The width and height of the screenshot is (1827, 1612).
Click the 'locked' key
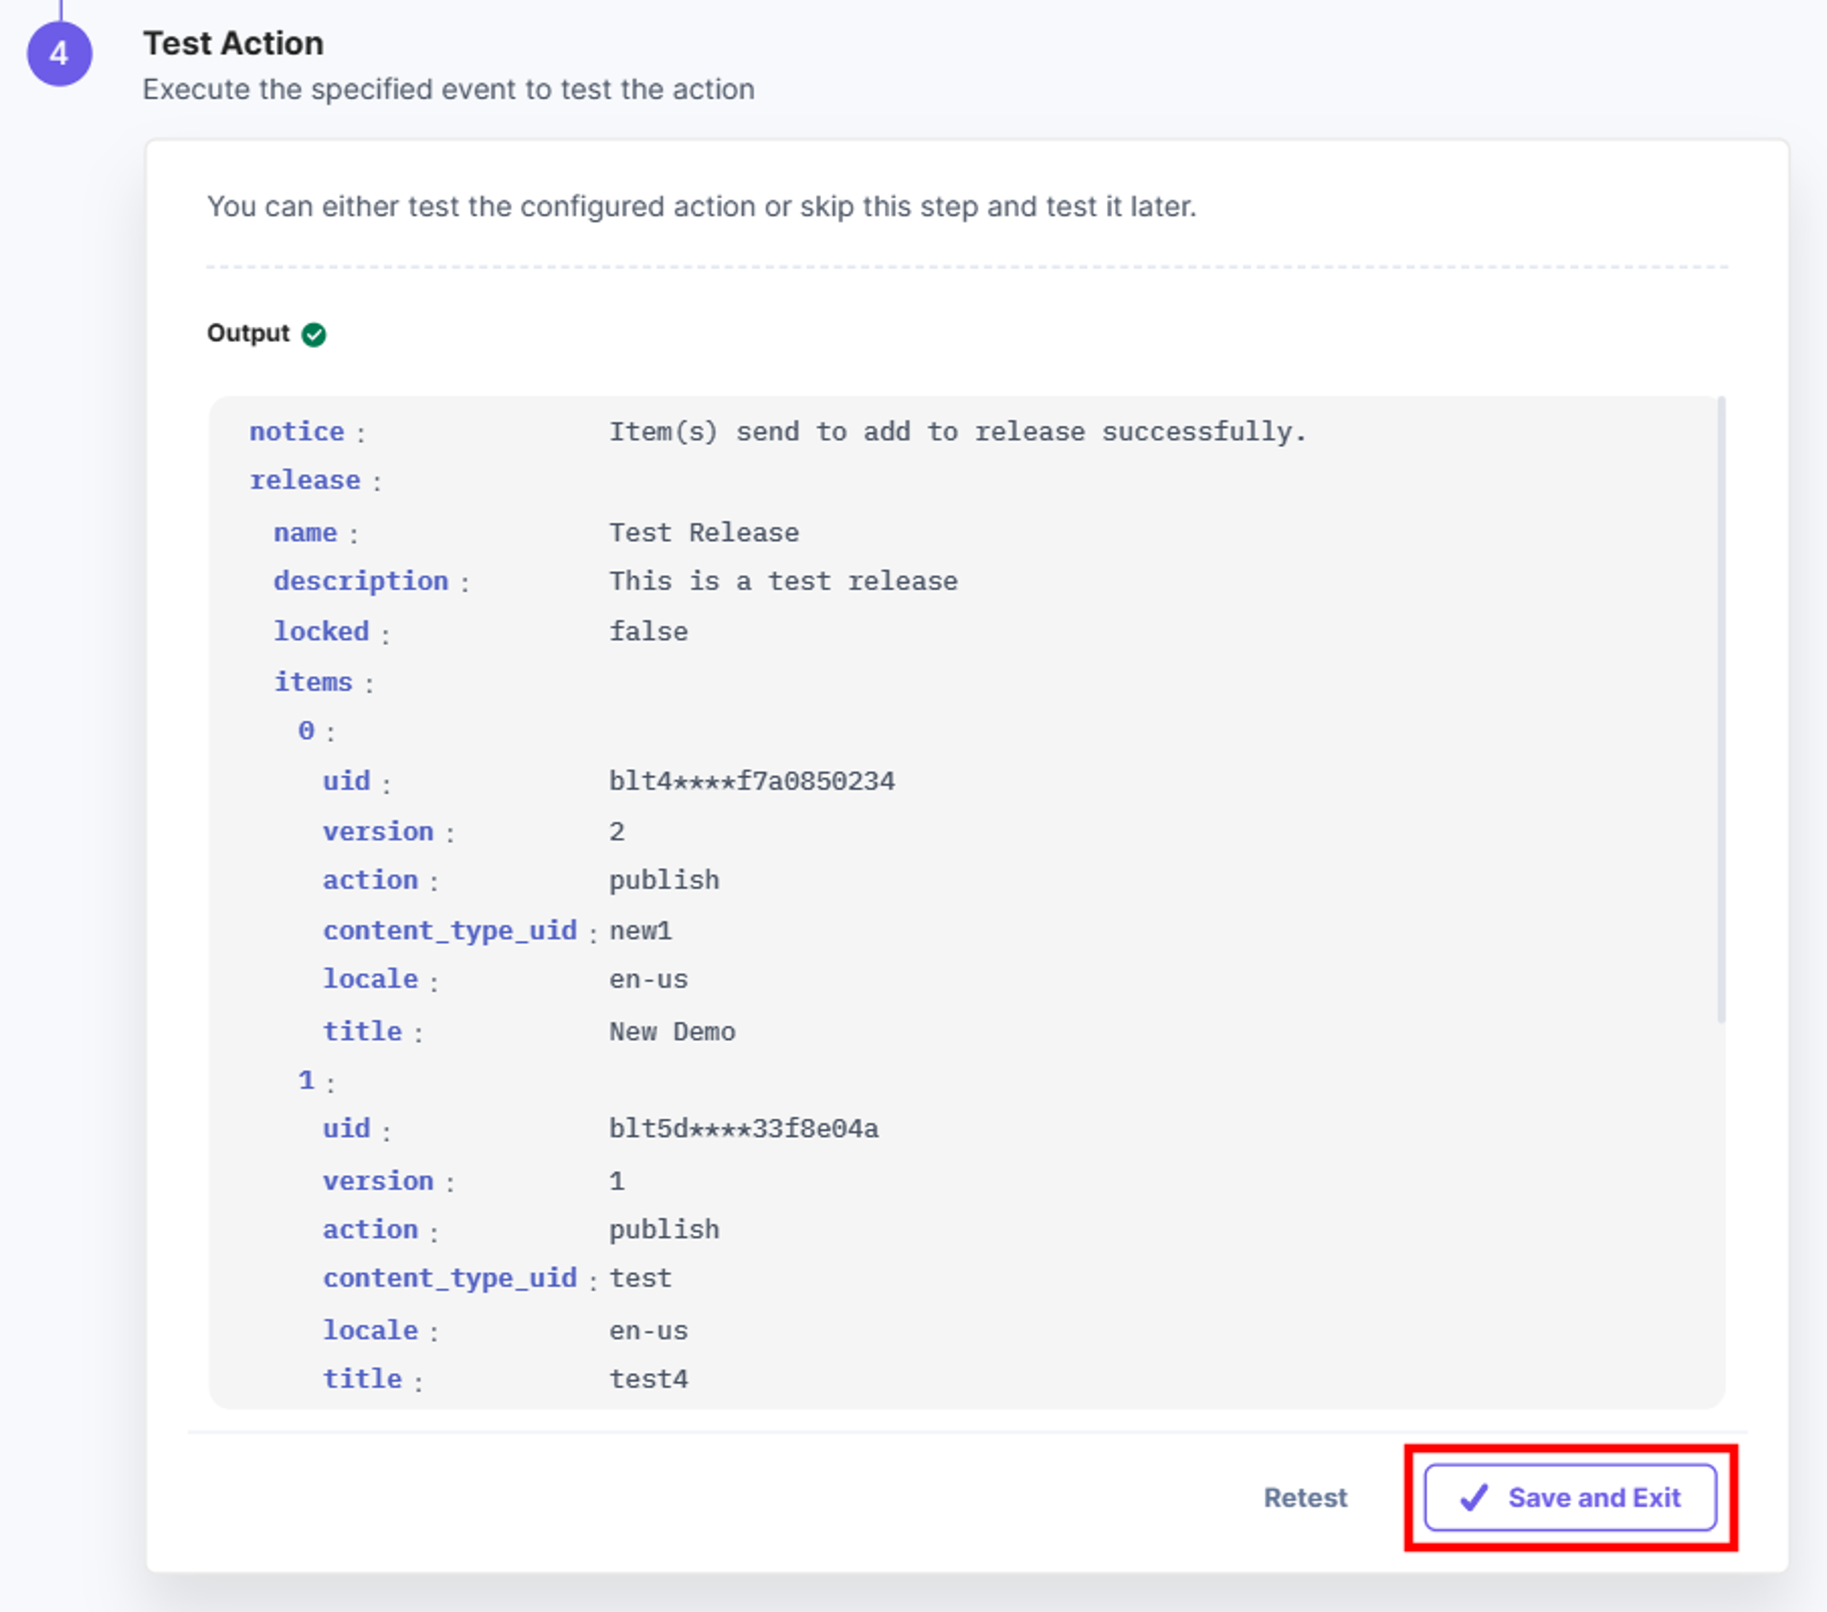coord(321,631)
